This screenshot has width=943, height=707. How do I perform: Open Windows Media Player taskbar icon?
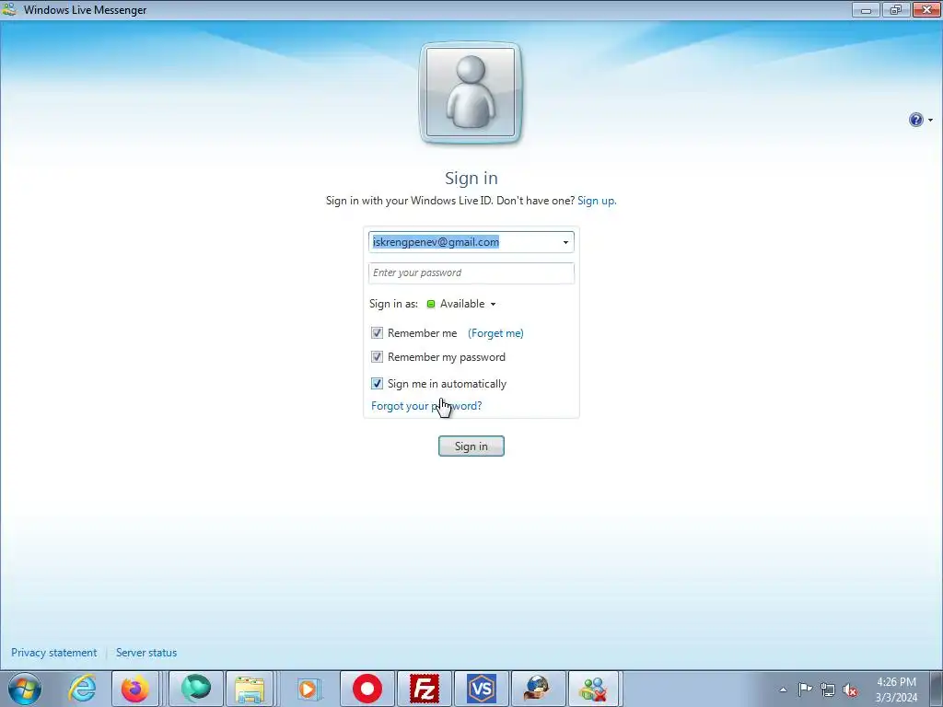(x=309, y=689)
